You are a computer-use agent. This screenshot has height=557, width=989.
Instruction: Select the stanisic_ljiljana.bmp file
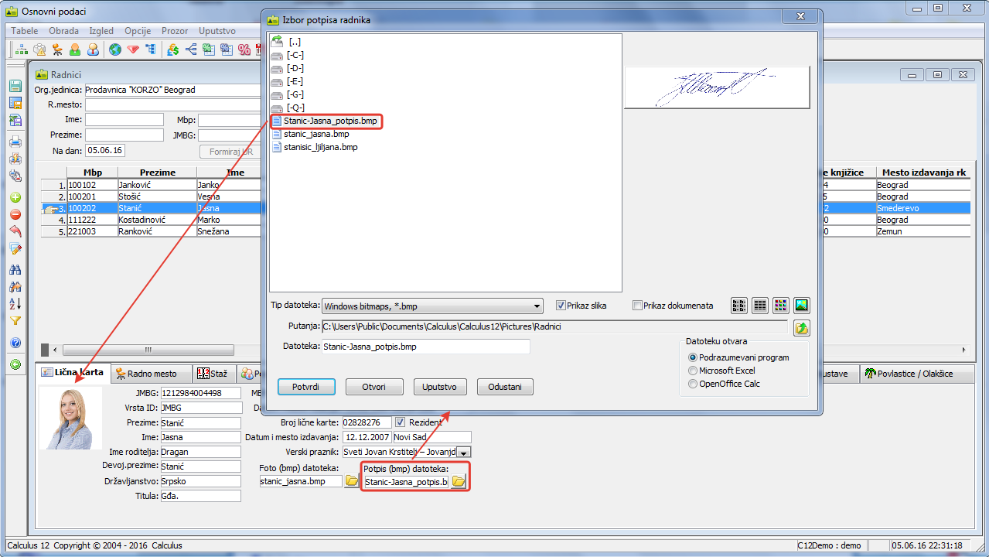click(x=320, y=147)
